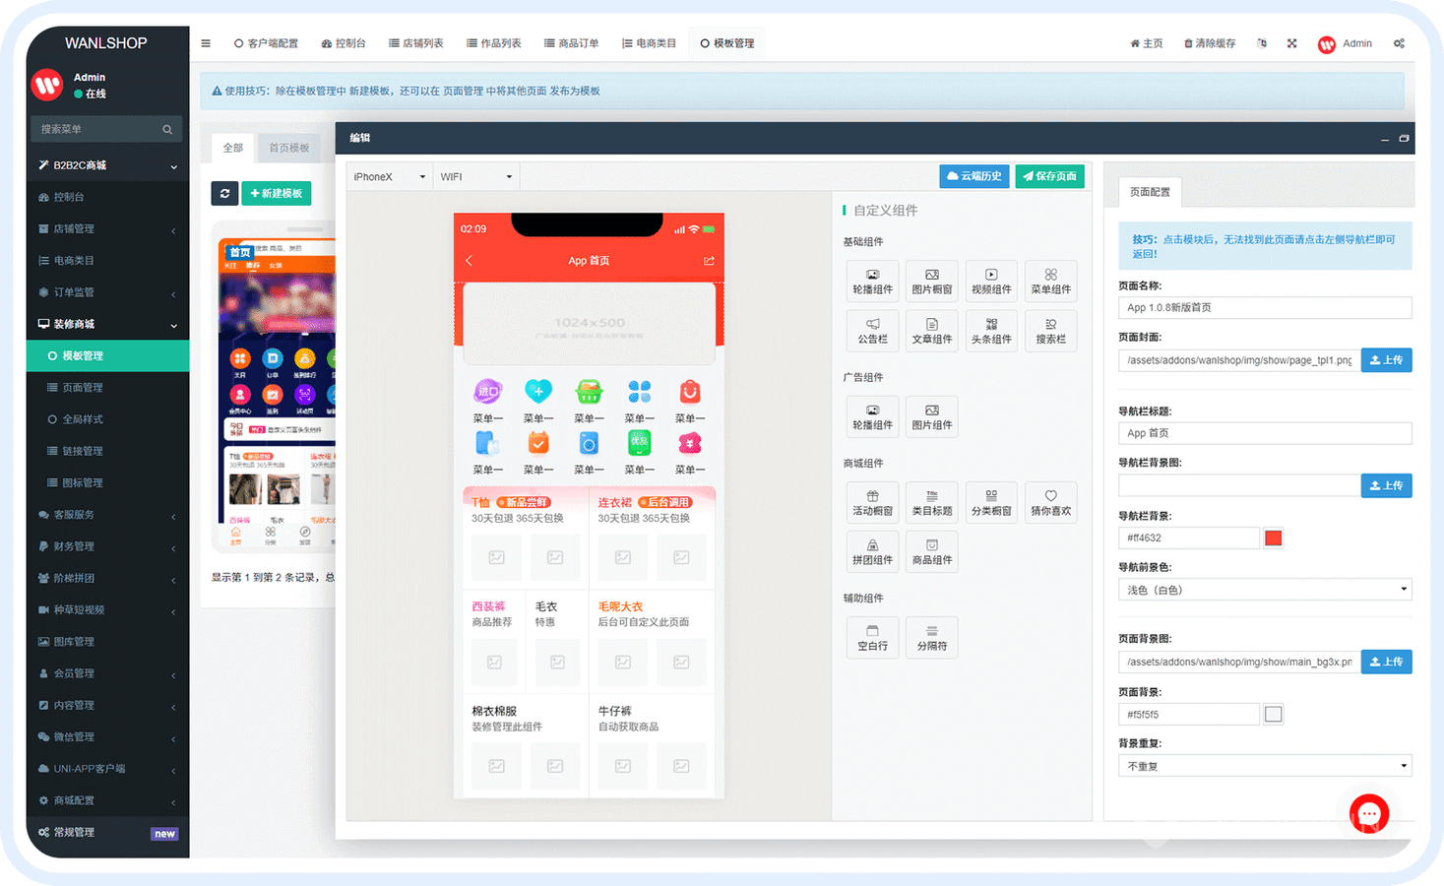Click the red navigation background color swatch
Screen dimensions: 1444x886
click(1273, 538)
